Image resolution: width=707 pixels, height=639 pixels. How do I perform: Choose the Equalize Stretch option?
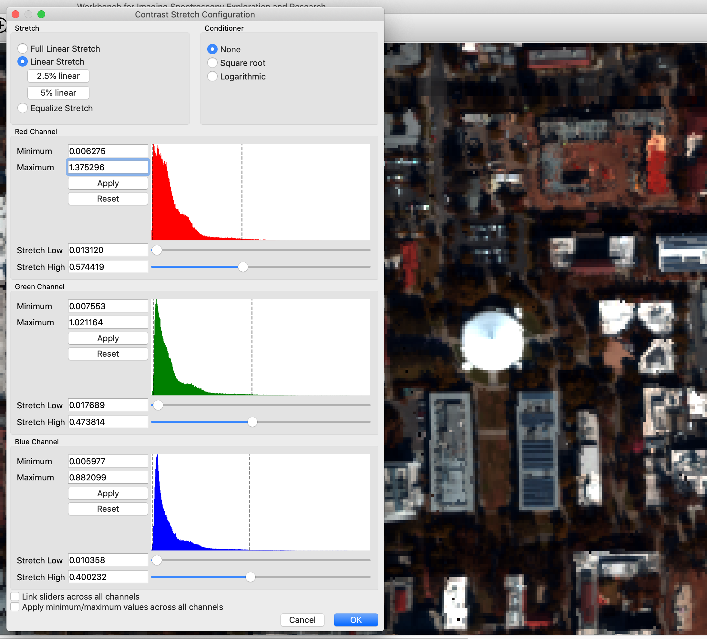23,108
